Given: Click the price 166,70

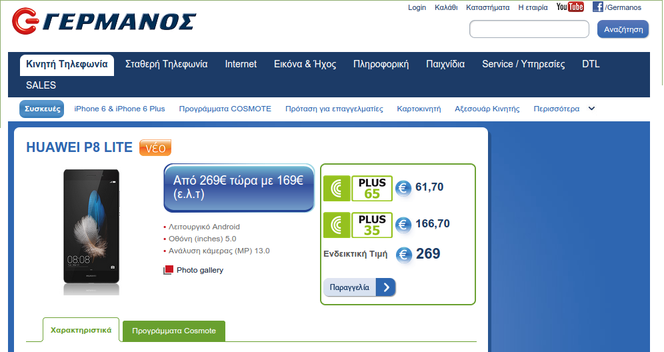Looking at the screenshot, I should click(433, 223).
